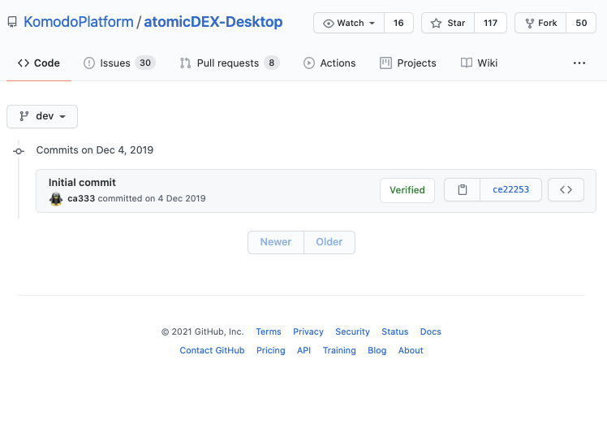Click the '© 2021 GitHub, Inc.' text
This screenshot has height=433, width=607.
click(202, 331)
